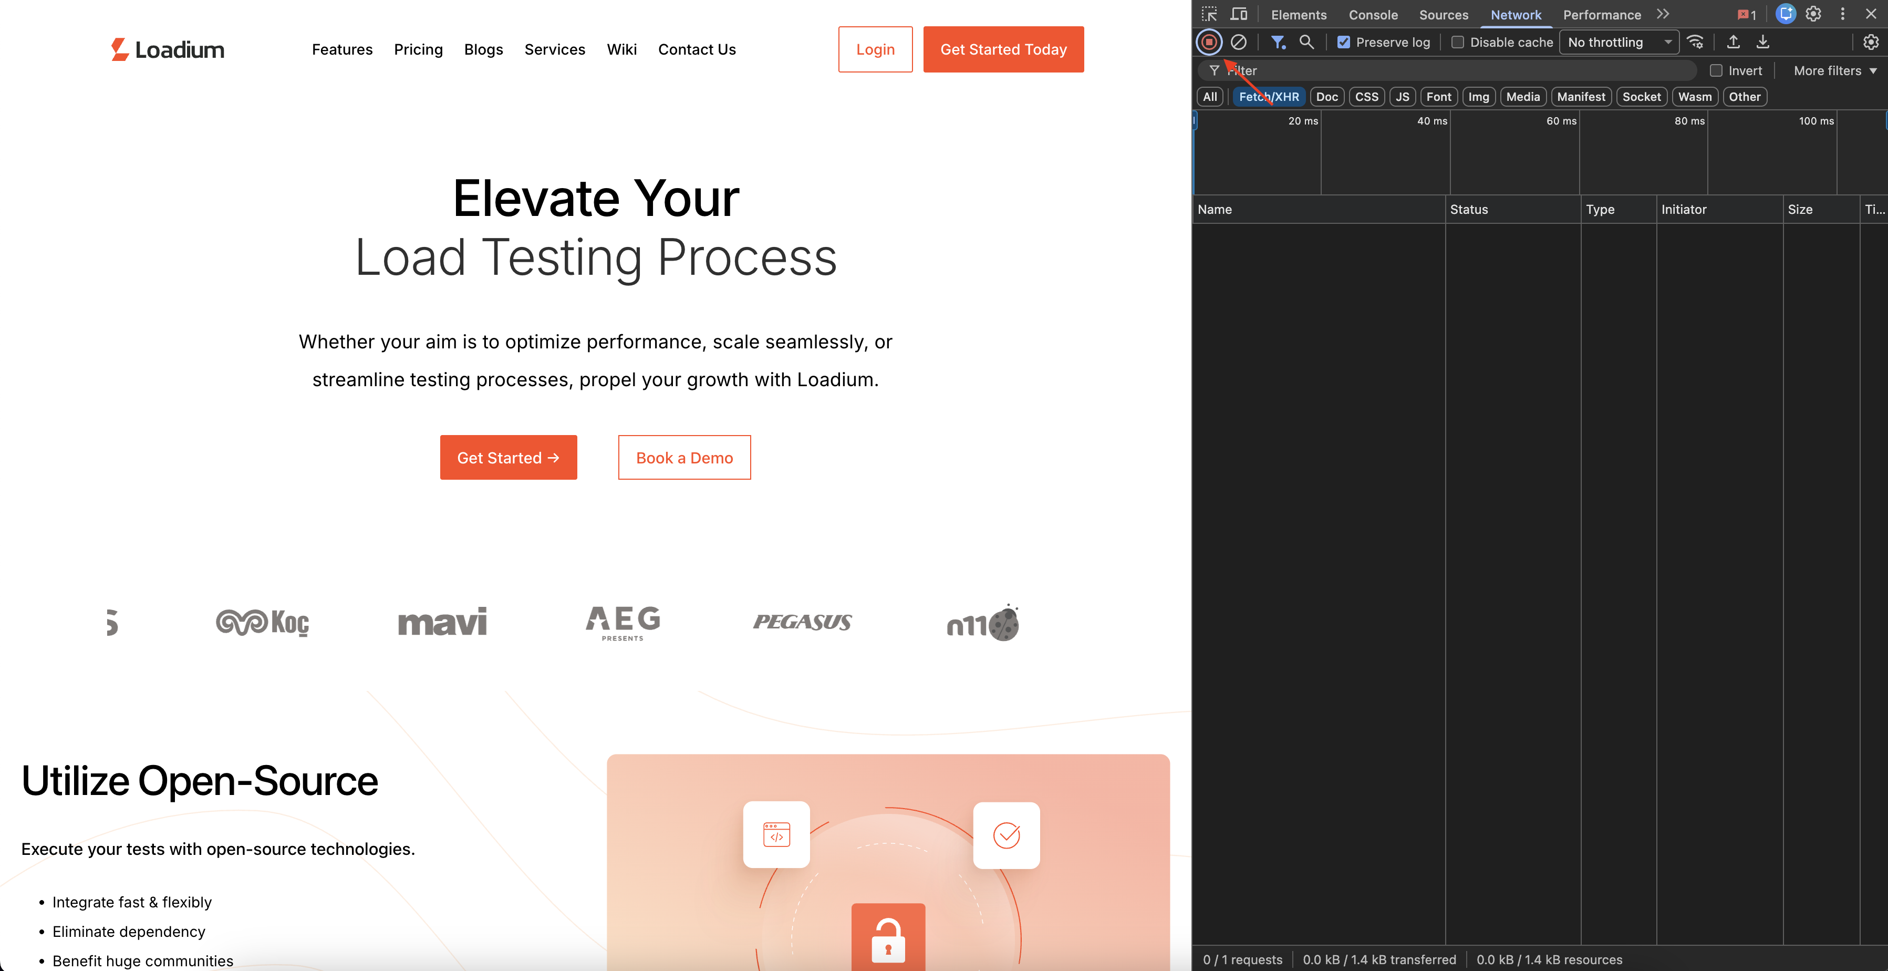Image resolution: width=1888 pixels, height=971 pixels.
Task: Expand the More filters dropdown
Action: [1834, 71]
